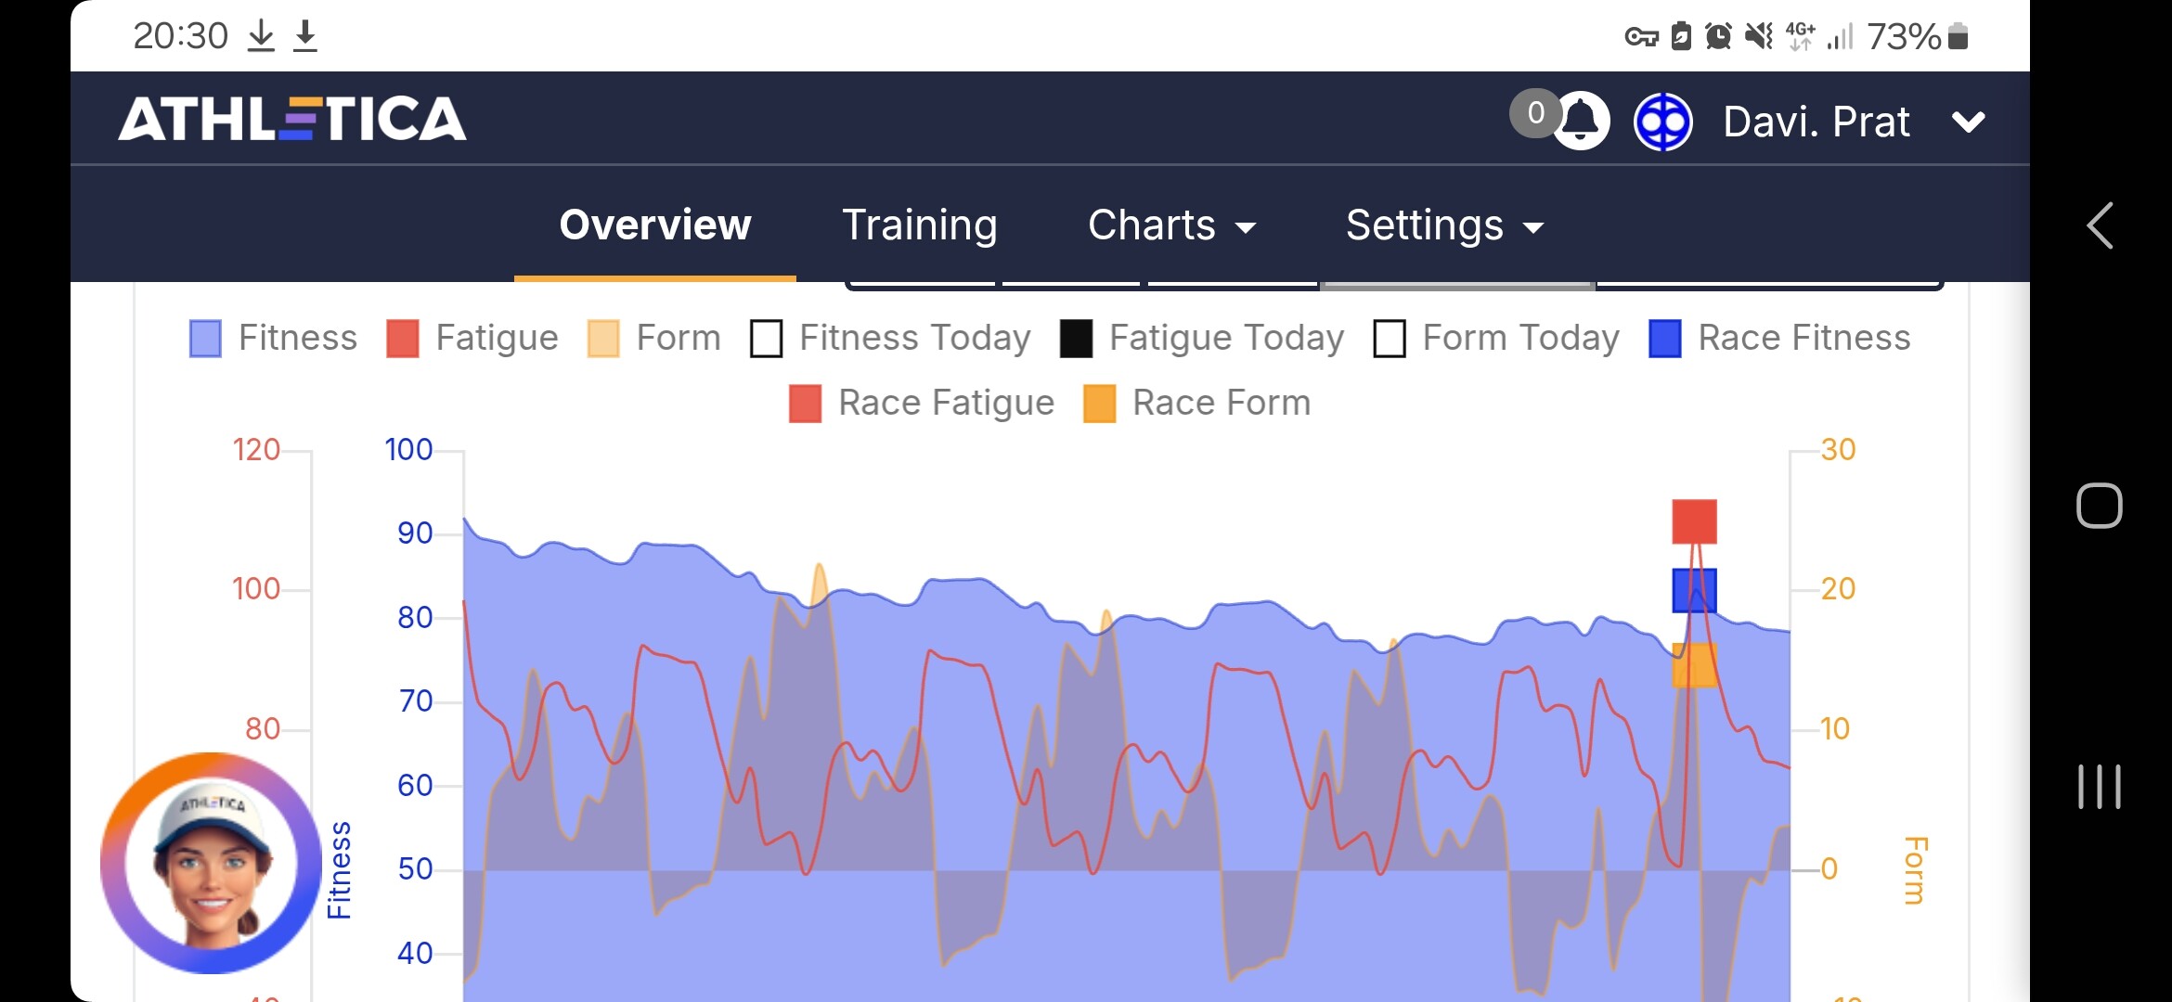2172x1002 pixels.
Task: Click the red Race Fatigue marker on chart
Action: tap(1694, 521)
